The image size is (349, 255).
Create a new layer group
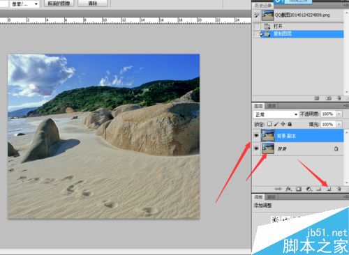[319, 190]
